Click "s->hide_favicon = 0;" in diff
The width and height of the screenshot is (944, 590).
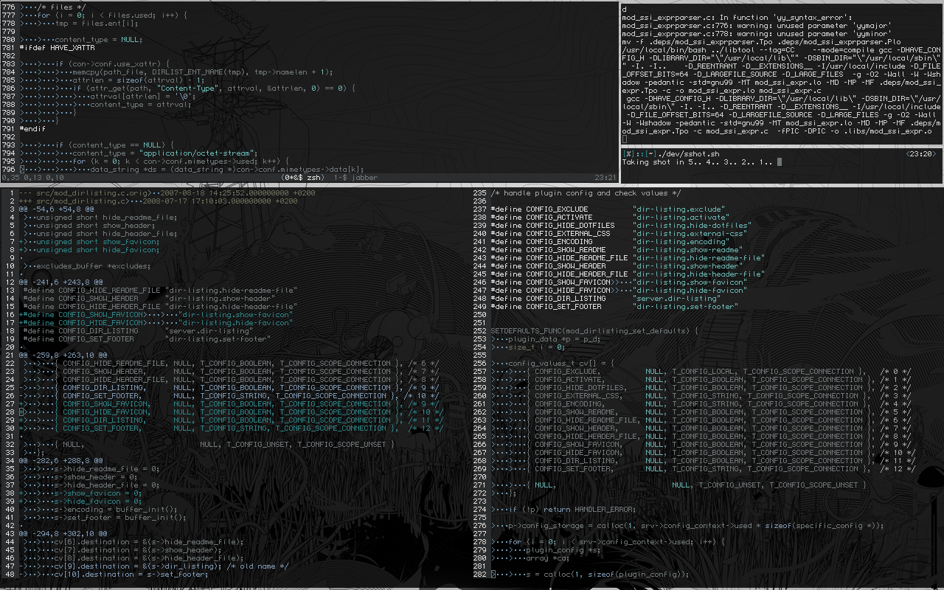pos(99,502)
